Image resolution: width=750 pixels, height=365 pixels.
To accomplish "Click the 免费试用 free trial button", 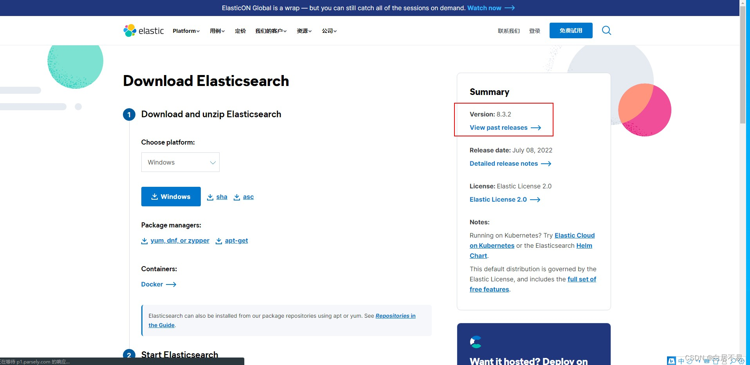I will (x=571, y=30).
